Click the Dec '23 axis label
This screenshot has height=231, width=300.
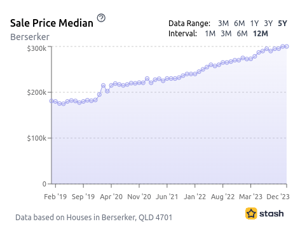click(278, 197)
